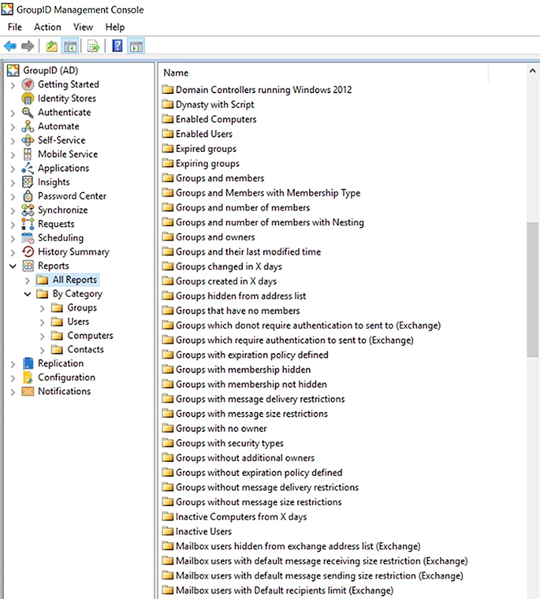Click the Replication icon
The height and width of the screenshot is (599, 540).
point(28,363)
